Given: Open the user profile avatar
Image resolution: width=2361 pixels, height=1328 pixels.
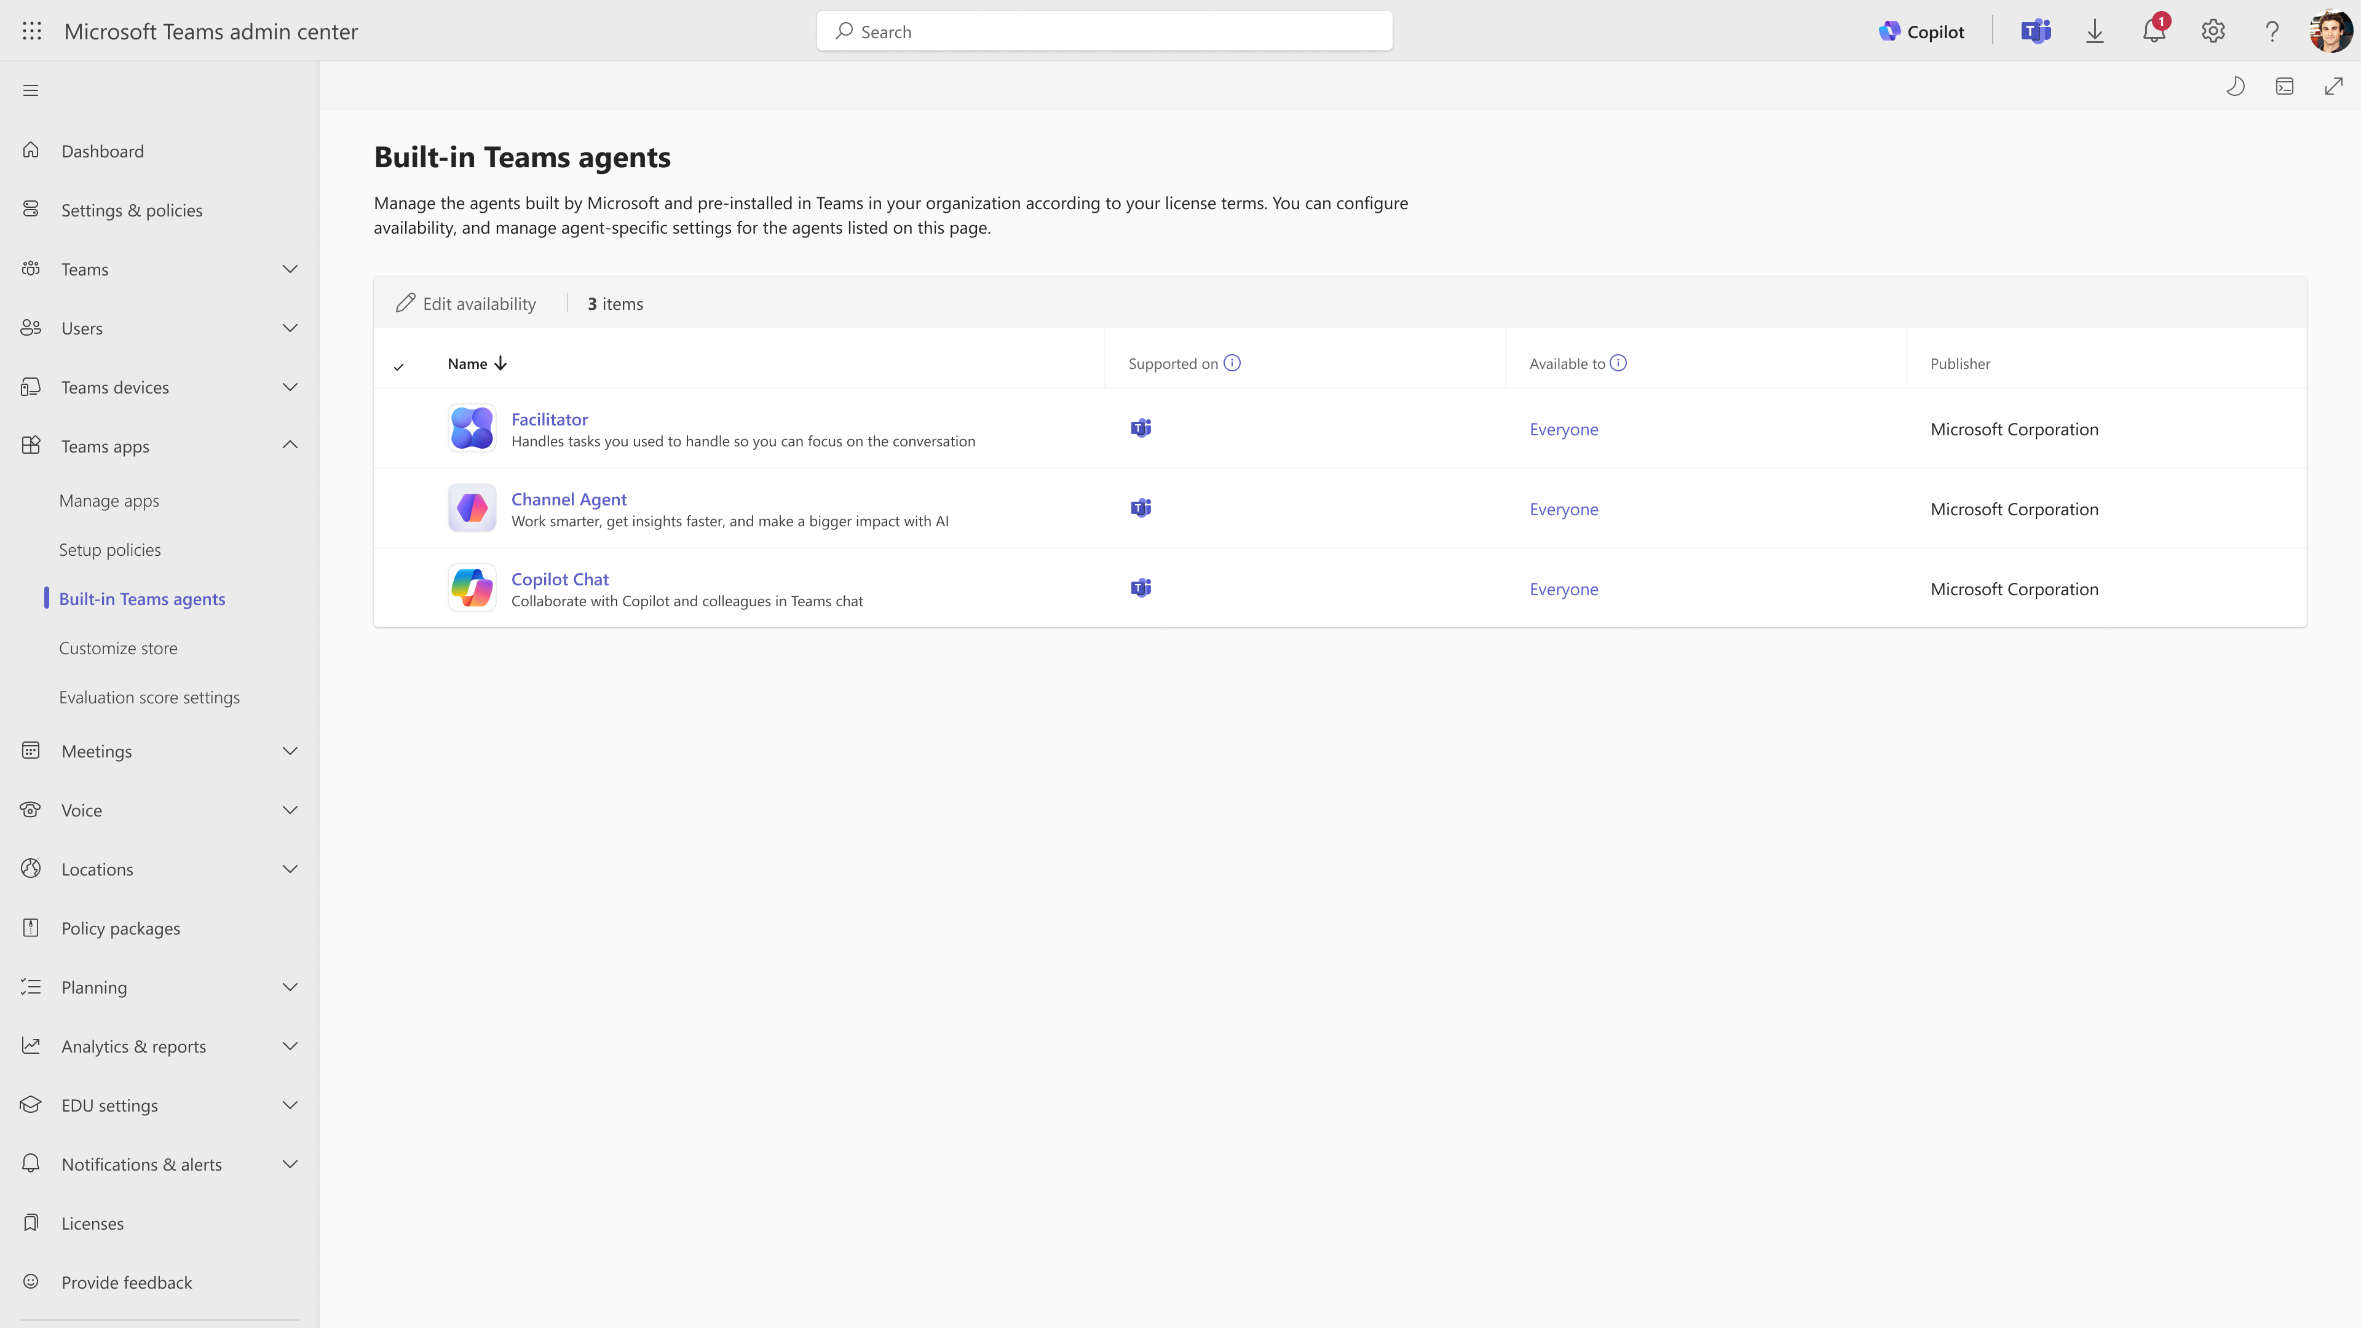Looking at the screenshot, I should click(2330, 31).
